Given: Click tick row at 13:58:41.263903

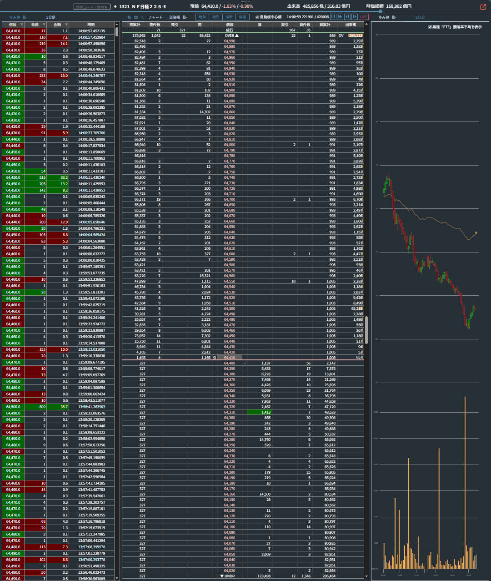Looking at the screenshot, I should pos(58,407).
